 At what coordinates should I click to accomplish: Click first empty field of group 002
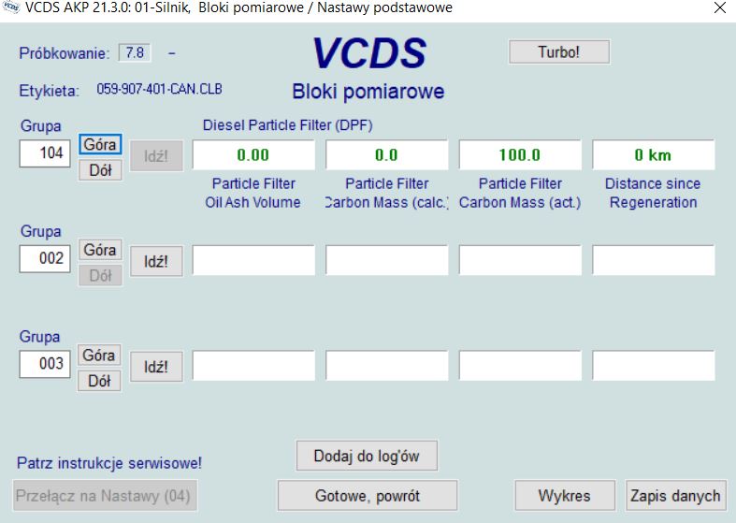click(x=253, y=260)
